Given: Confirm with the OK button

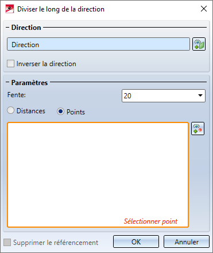Looking at the screenshot, I should pos(136,241).
